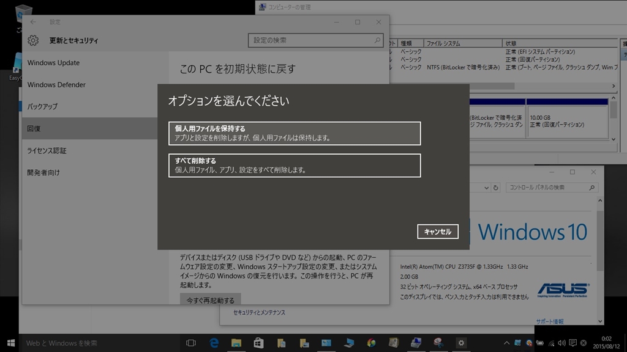The height and width of the screenshot is (352, 627).
Task: Click the magnifier in Control Panel search
Action: [592, 188]
